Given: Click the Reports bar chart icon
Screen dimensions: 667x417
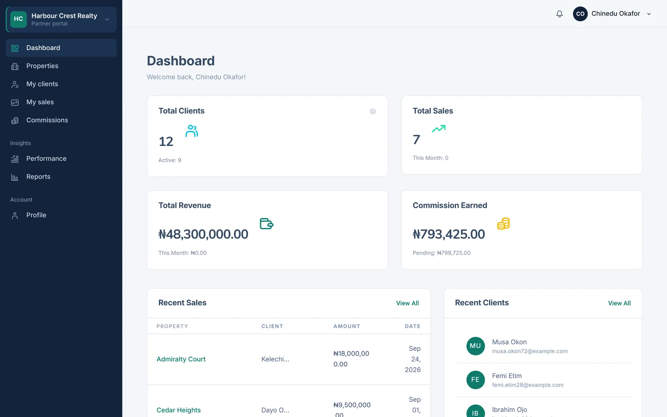Looking at the screenshot, I should (x=15, y=177).
